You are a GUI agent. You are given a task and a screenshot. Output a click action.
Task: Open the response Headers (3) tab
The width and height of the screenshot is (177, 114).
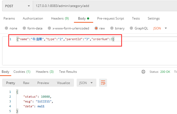click(45, 72)
